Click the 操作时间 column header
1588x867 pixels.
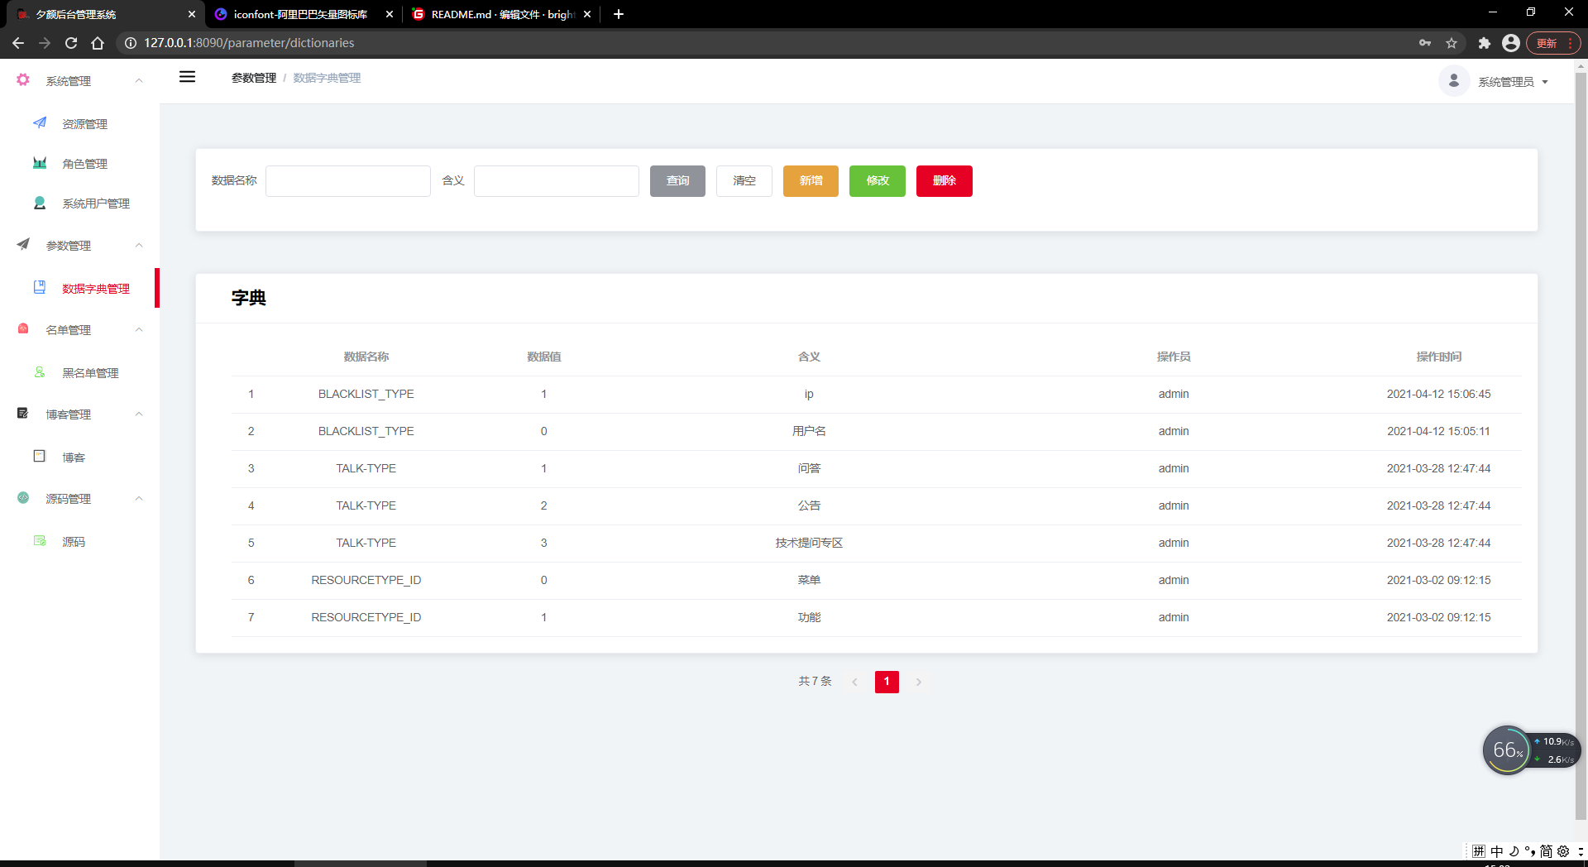point(1439,357)
